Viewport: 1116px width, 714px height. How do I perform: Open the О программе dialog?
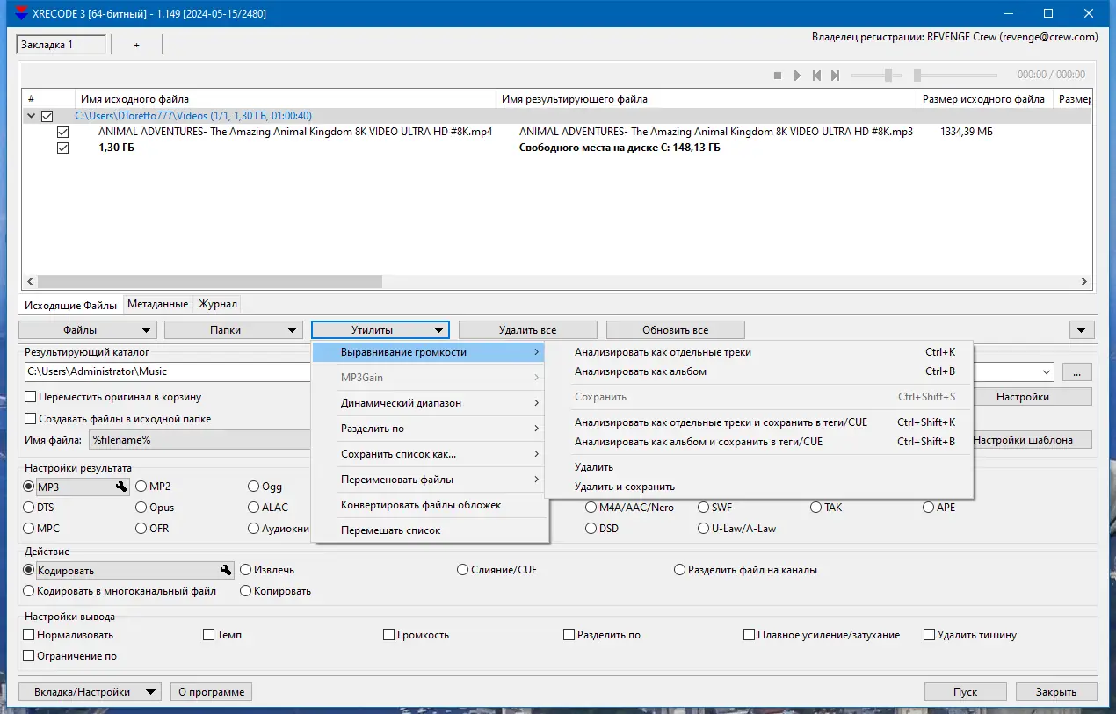pos(211,691)
